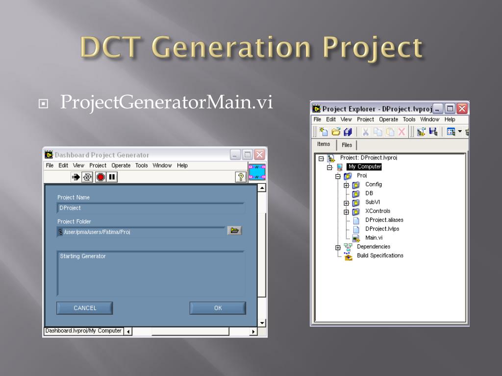The image size is (502, 376).
Task: Click the Paste icon in Project Explorer toolbar
Action: pyautogui.click(x=390, y=131)
